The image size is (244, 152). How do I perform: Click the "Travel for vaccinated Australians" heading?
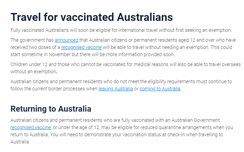[92, 17]
